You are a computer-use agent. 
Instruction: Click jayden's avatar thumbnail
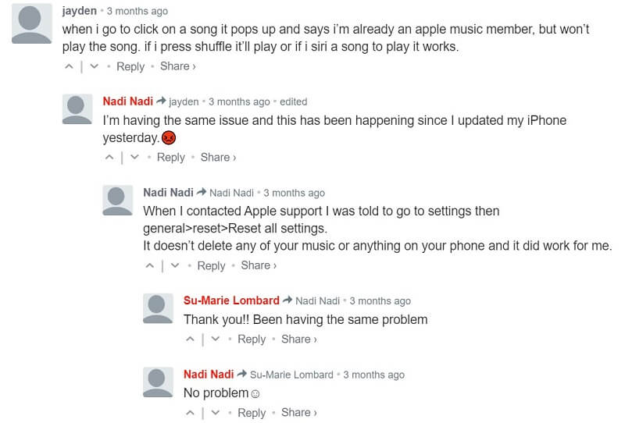pos(33,24)
